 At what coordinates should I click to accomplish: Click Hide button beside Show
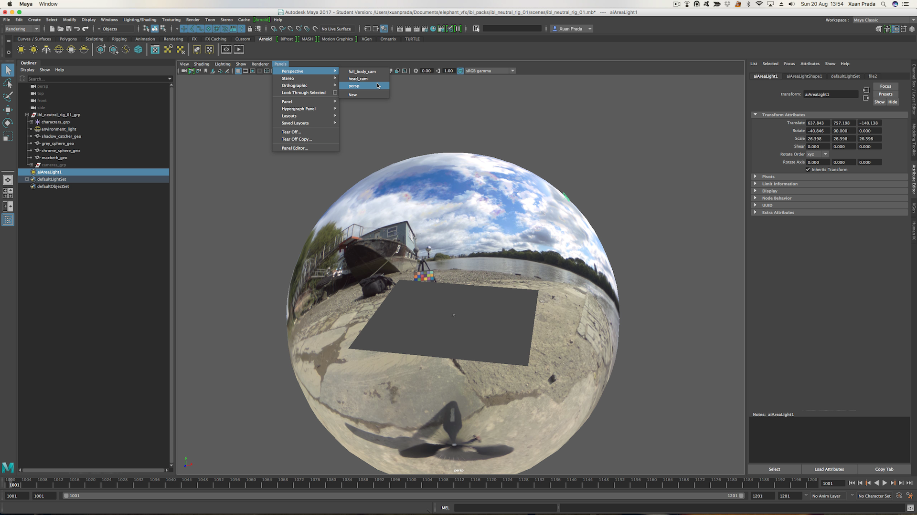click(x=893, y=102)
